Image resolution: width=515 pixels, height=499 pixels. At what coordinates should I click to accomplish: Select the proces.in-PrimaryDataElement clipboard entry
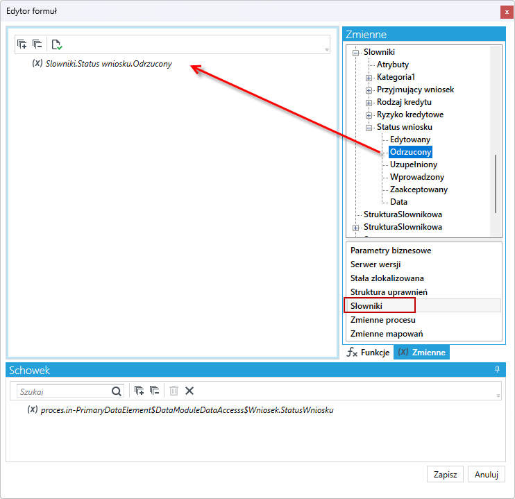tap(187, 410)
